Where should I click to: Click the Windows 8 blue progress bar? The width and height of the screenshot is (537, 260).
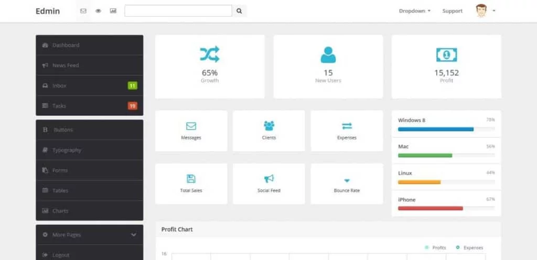(436, 129)
